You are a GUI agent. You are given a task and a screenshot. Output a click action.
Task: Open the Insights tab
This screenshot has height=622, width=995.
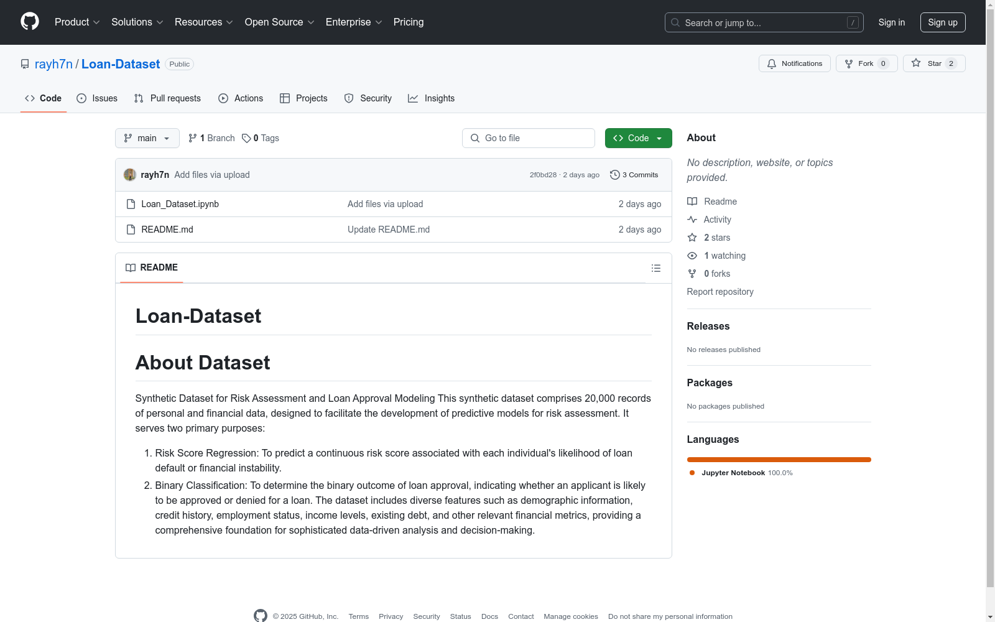[x=431, y=98]
